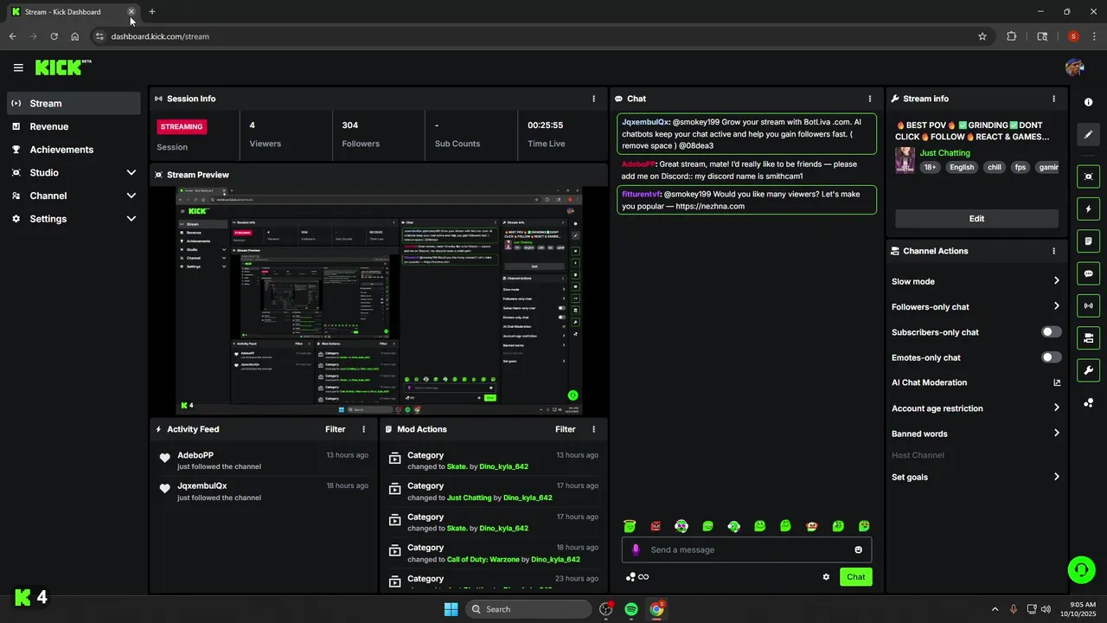Click the taskbar Search box
Viewport: 1107px width, 623px height.
click(x=528, y=609)
